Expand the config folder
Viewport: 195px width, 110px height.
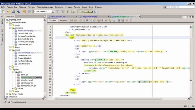(x=10, y=25)
